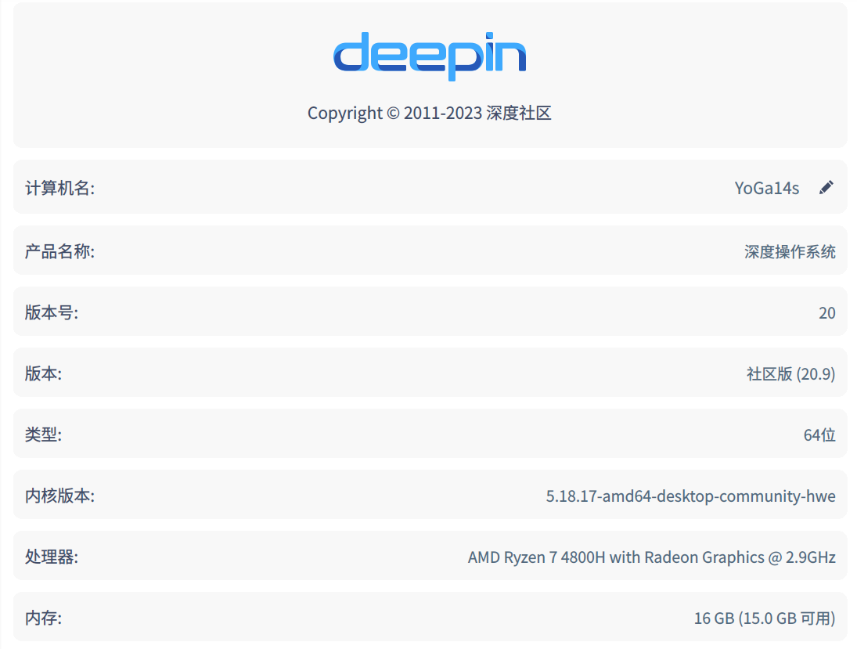
Task: Select kernel version 5.18.17-amd64-desktop-community-hwe
Action: 690,496
